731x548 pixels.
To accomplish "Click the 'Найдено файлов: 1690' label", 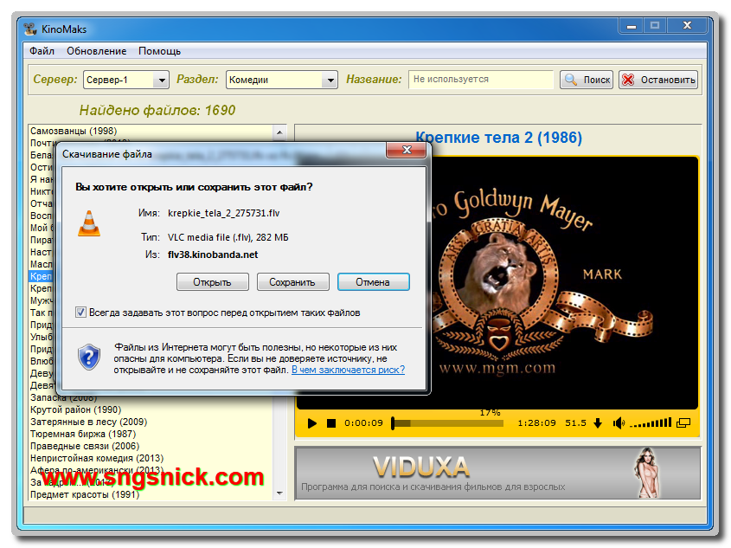I will pyautogui.click(x=157, y=111).
